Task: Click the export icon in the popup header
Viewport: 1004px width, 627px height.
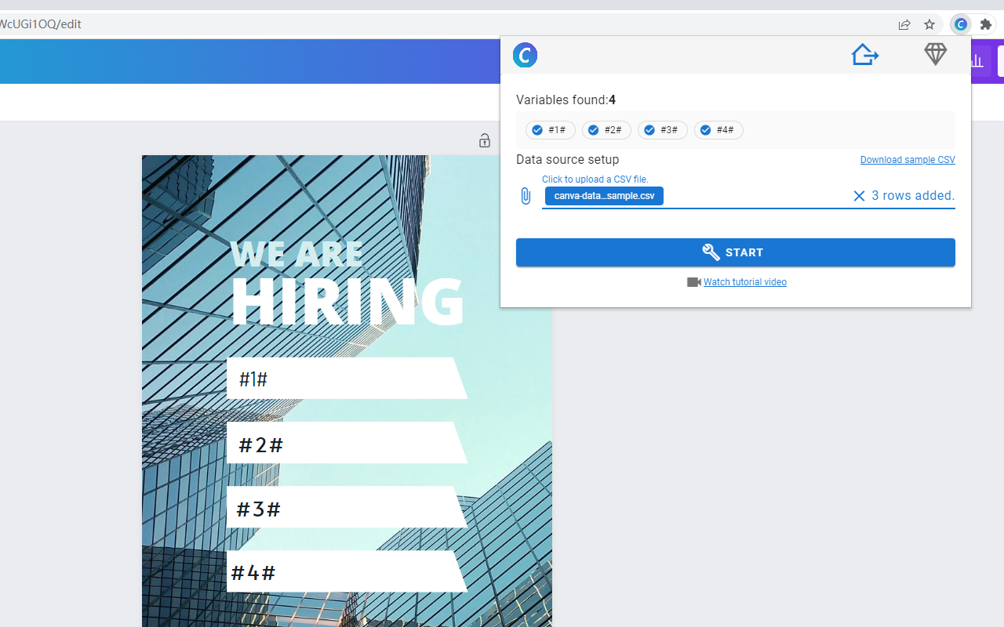Action: pyautogui.click(x=864, y=54)
